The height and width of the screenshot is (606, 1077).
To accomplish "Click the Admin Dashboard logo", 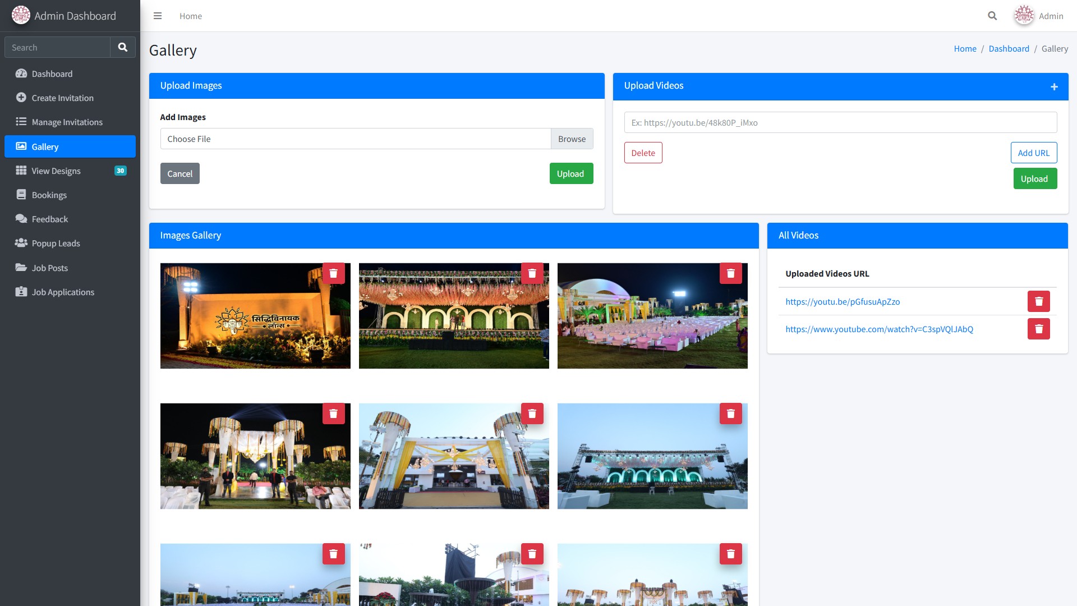I will [x=21, y=15].
